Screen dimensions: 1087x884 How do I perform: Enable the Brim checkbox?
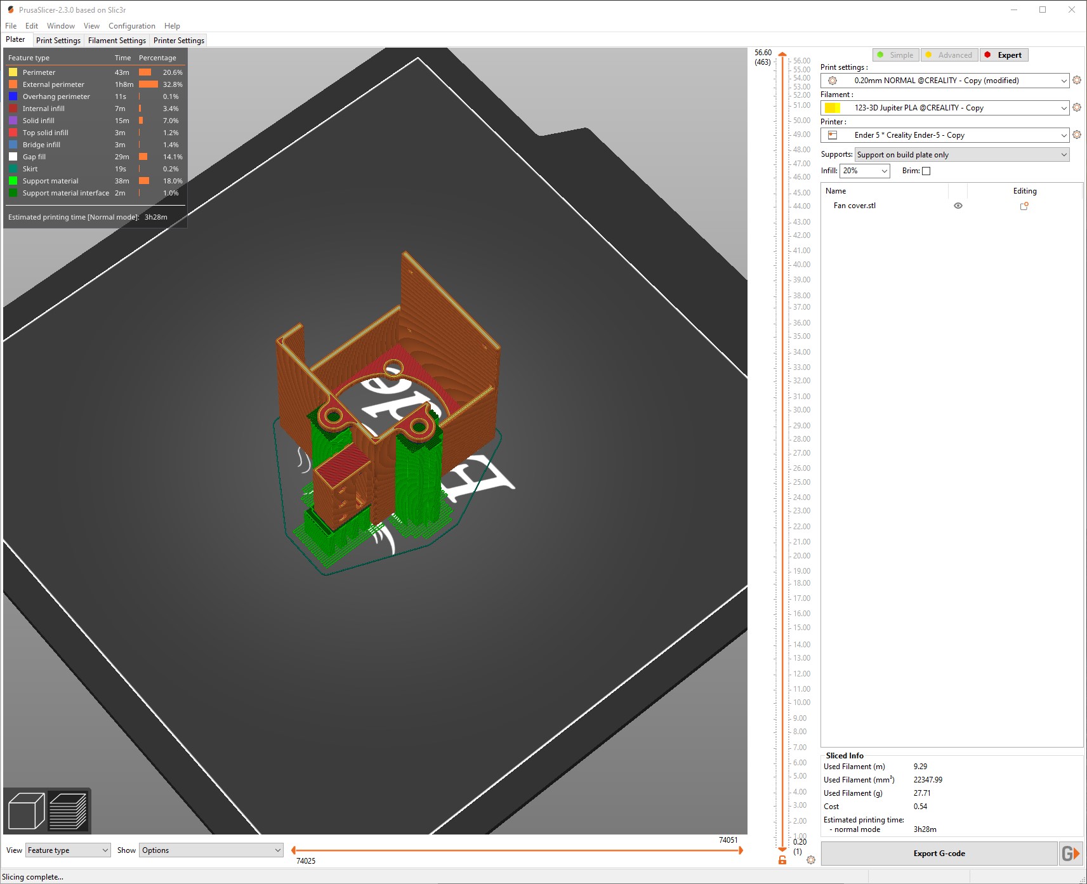pyautogui.click(x=926, y=171)
